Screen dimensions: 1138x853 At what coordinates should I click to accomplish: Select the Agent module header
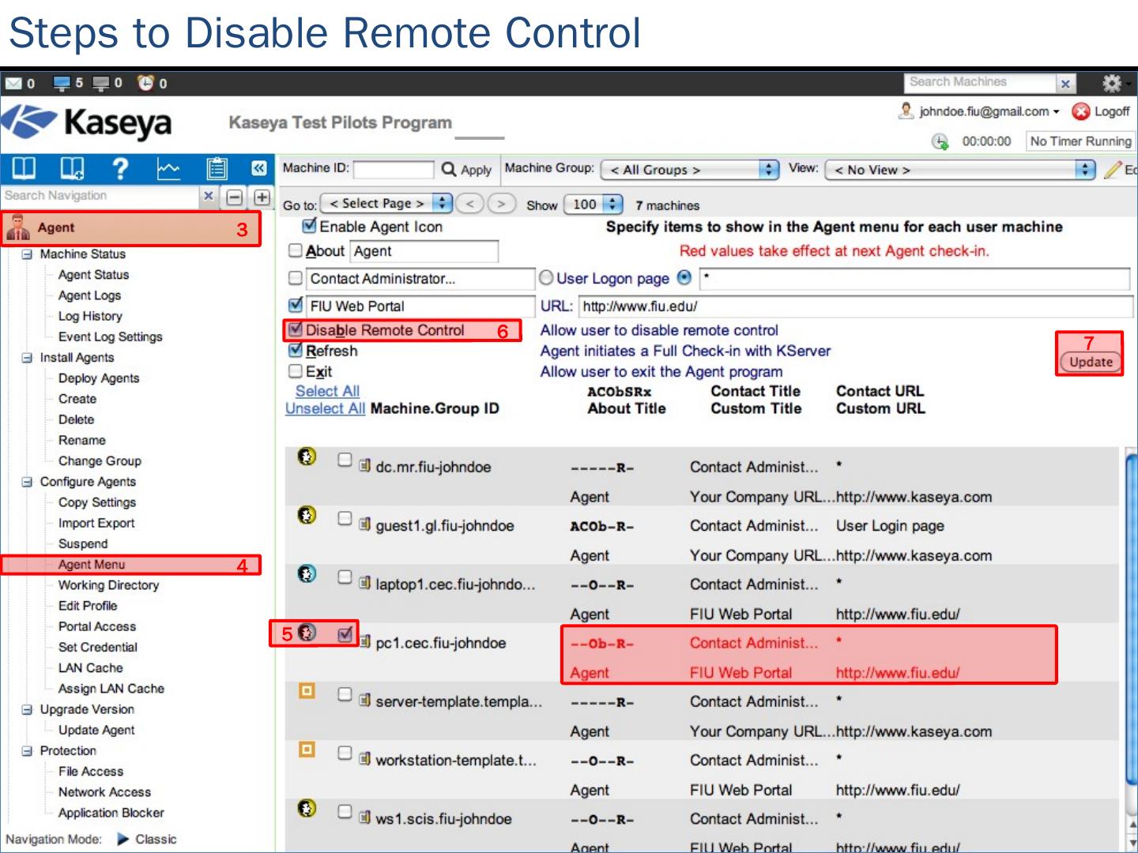pos(55,228)
